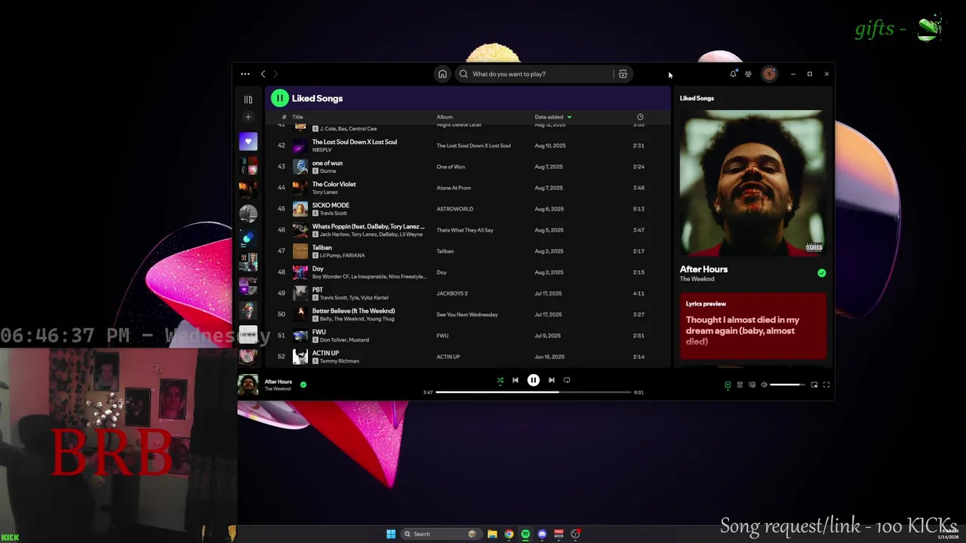This screenshot has height=543, width=966.
Task: Expand Your Library sidebar
Action: tap(248, 99)
